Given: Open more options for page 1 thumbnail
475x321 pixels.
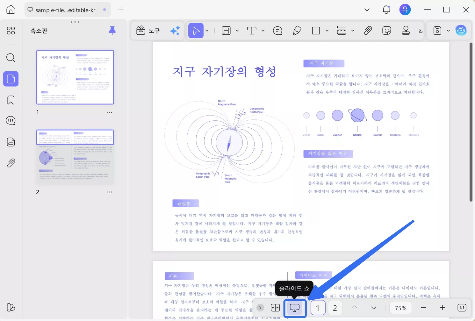Looking at the screenshot, I should pyautogui.click(x=110, y=112).
